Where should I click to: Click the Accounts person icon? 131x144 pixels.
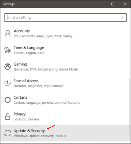[x=8, y=33]
